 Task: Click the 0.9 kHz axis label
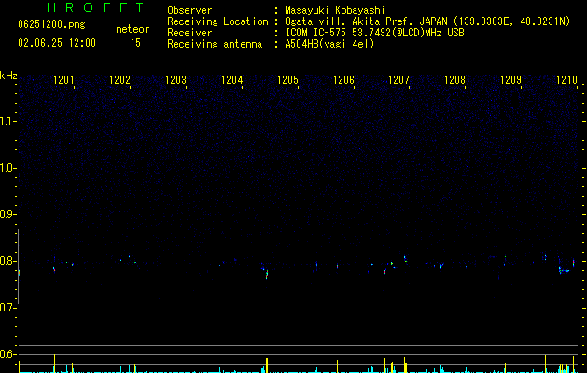(x=7, y=214)
